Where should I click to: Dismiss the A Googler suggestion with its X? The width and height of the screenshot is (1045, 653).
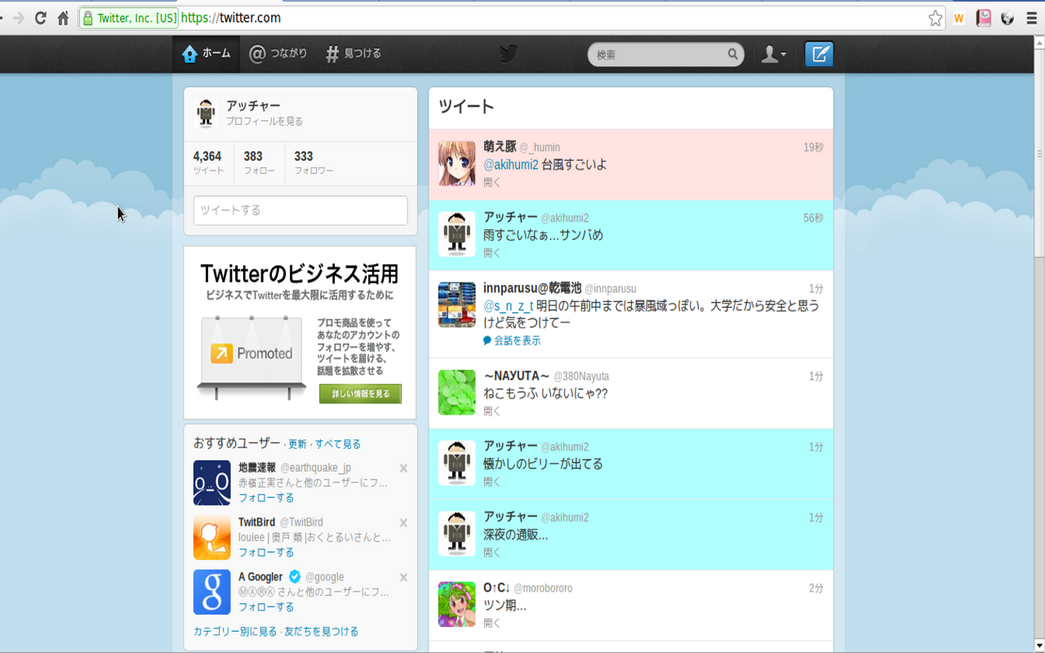tap(403, 578)
